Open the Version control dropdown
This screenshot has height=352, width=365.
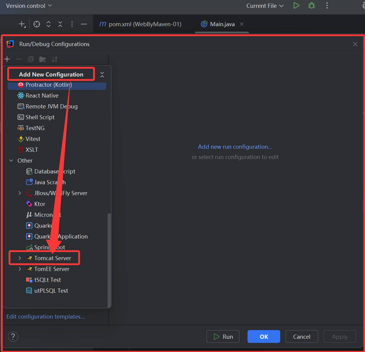(x=29, y=6)
